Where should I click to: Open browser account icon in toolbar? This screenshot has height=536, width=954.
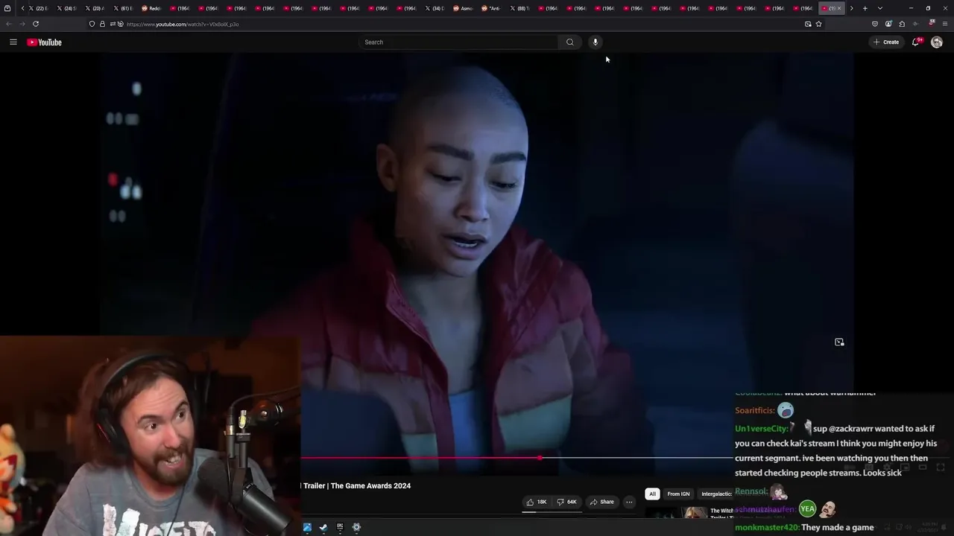(888, 24)
